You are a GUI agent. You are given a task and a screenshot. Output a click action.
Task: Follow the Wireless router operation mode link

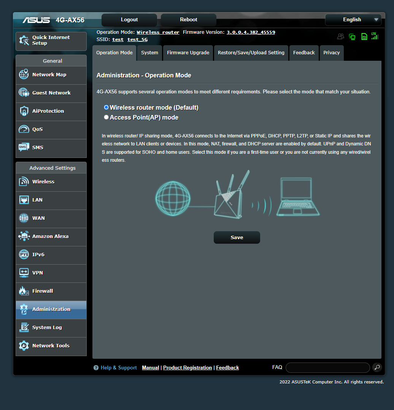coord(158,32)
